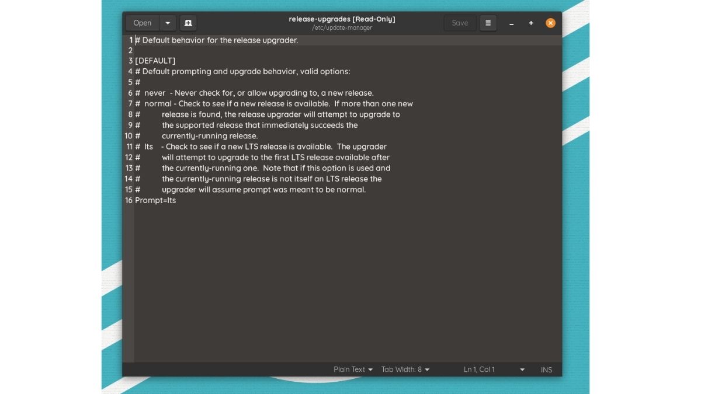Open the Ln 1, Col 1 position dropdown

click(494, 369)
